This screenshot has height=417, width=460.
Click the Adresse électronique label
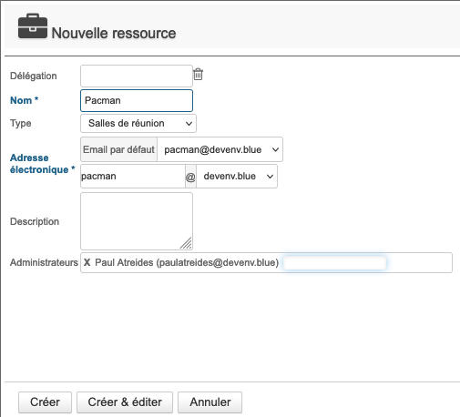[x=43, y=164]
